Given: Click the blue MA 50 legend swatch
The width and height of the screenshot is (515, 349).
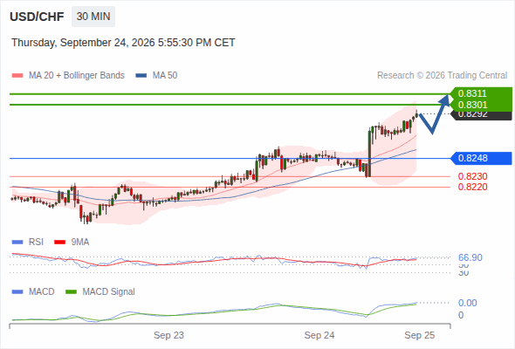Looking at the screenshot, I should pyautogui.click(x=141, y=76).
